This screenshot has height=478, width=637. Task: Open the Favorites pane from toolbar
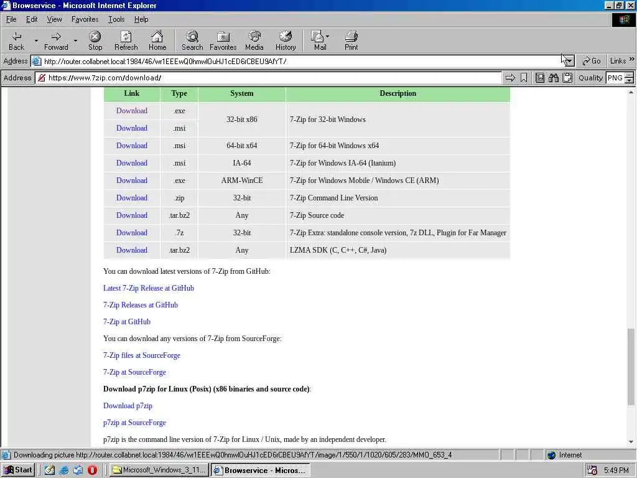coord(223,40)
